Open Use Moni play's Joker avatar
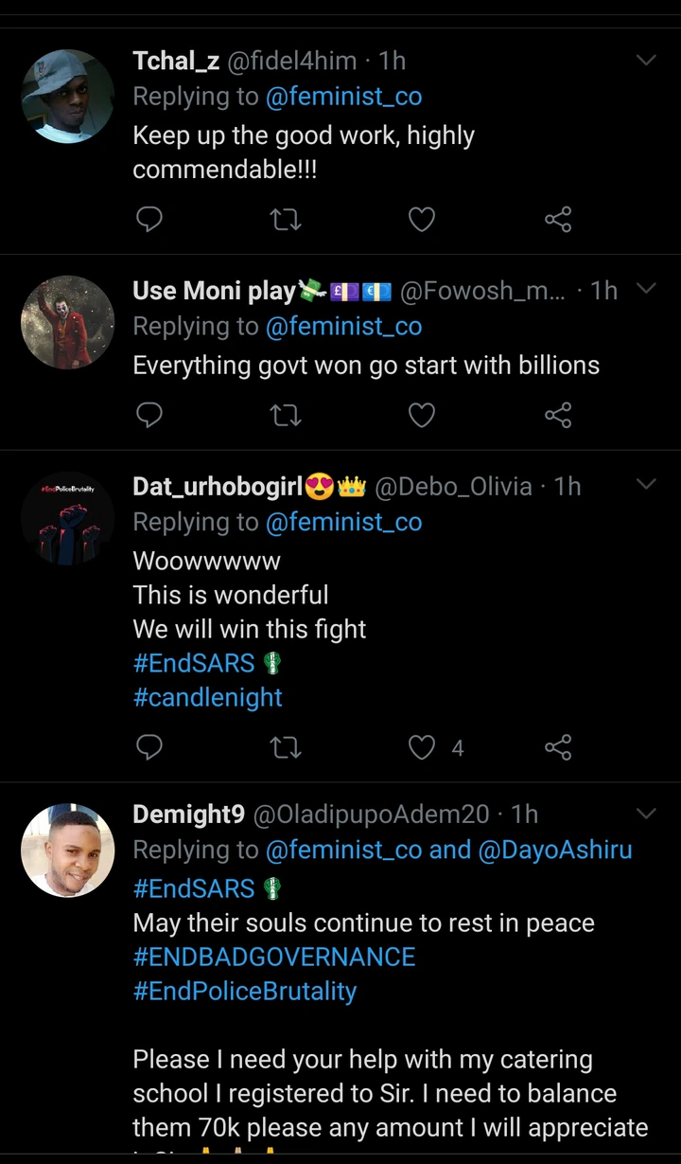The height and width of the screenshot is (1164, 681). (x=67, y=322)
